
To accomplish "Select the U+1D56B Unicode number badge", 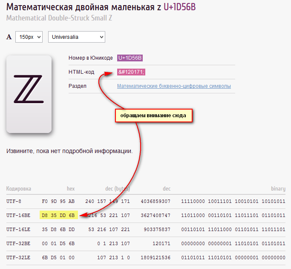I will [x=130, y=58].
